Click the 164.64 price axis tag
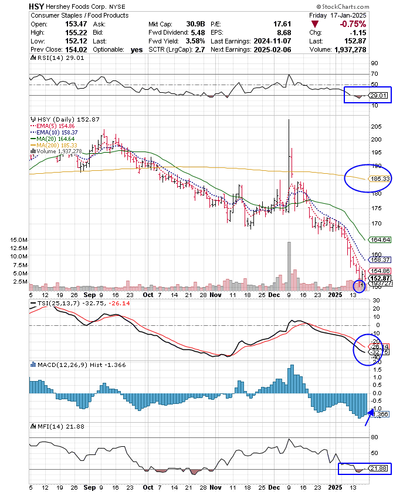The image size is (393, 492). click(380, 240)
